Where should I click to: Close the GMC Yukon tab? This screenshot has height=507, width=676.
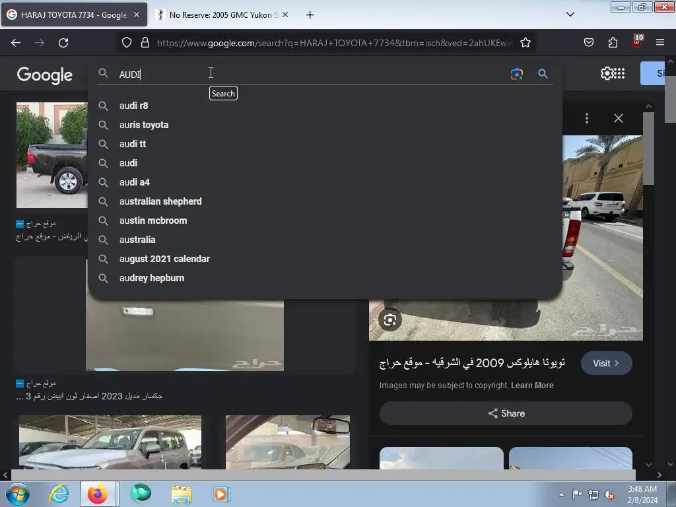[285, 15]
